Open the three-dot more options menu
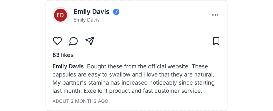Screen dimensions: 273x111 [215, 15]
